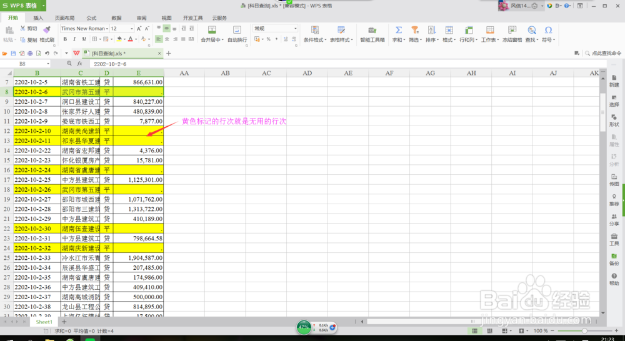Open the 公式 ribbon tab
Viewport: 625px width, 341px height.
pos(91,18)
